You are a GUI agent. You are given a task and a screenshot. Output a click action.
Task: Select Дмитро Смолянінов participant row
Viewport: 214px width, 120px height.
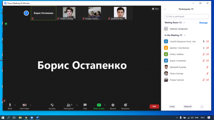point(186,48)
